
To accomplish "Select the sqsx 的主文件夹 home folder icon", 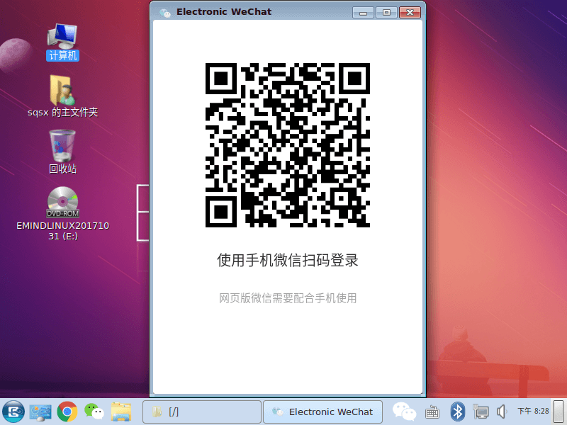I will [x=62, y=96].
